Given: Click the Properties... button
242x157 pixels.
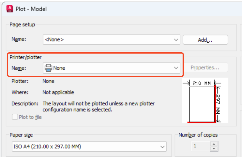Looking at the screenshot, I should [205, 68].
